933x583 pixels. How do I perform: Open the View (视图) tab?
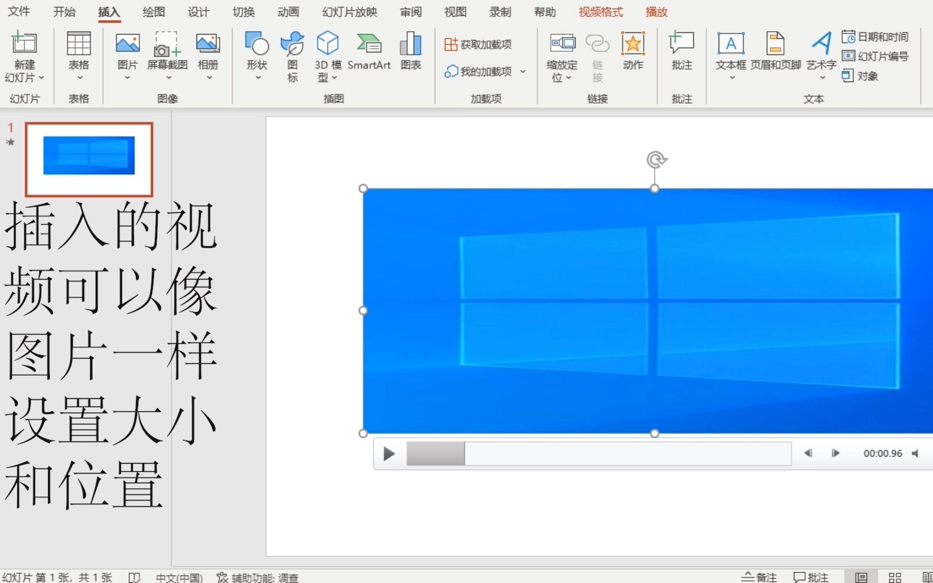(455, 11)
